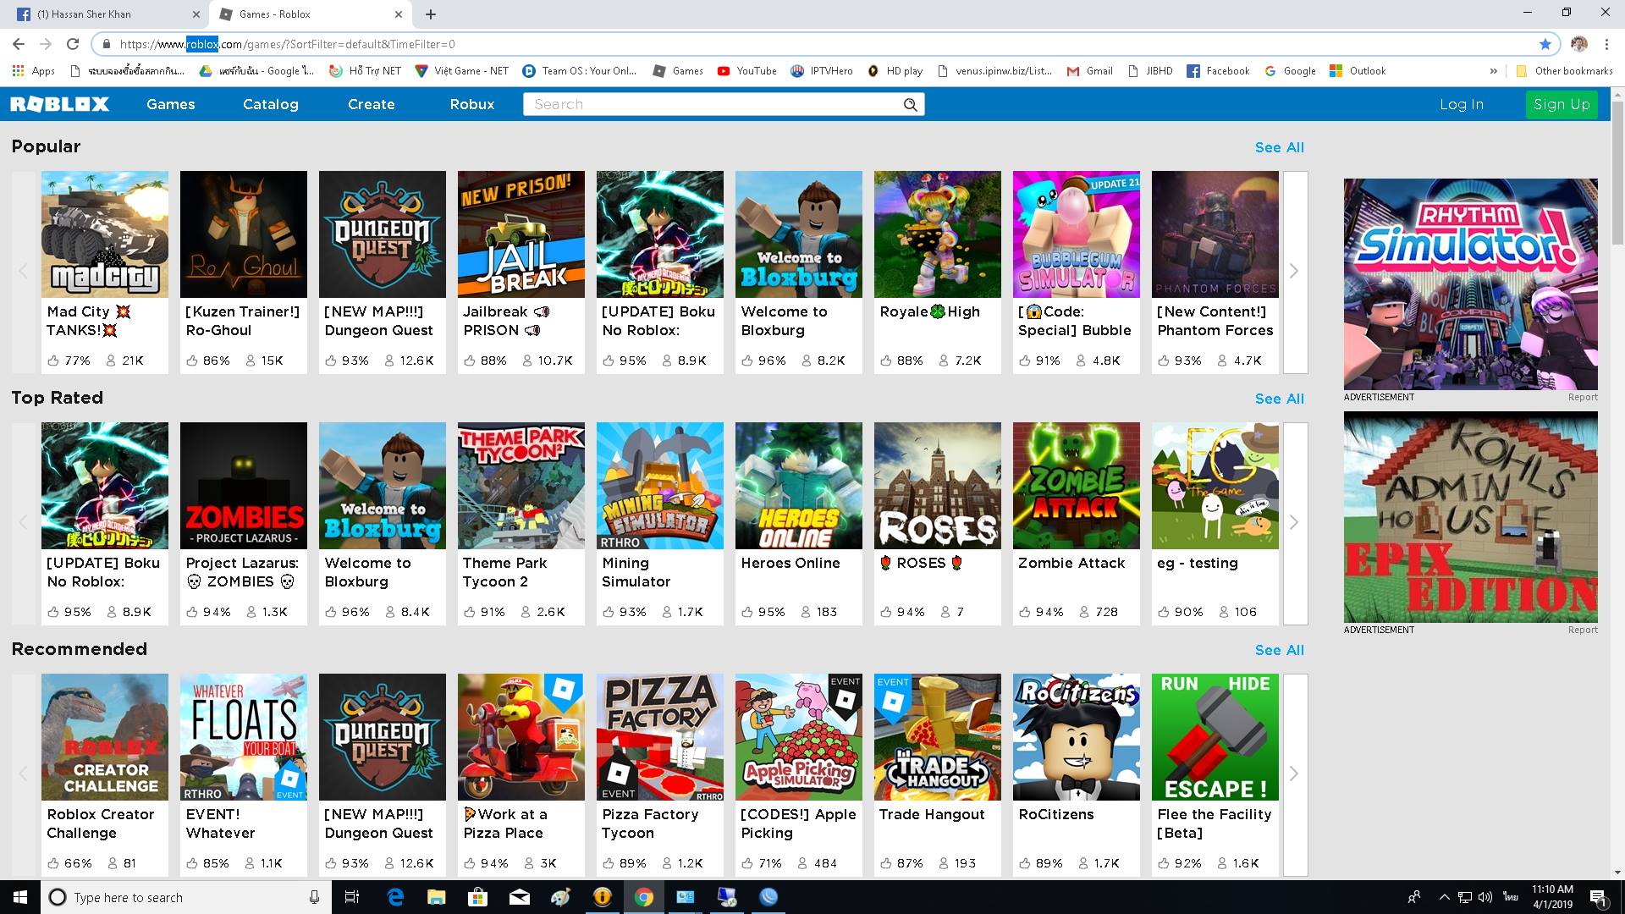This screenshot has width=1625, height=914.
Task: Show hidden system tray icons
Action: click(1444, 897)
